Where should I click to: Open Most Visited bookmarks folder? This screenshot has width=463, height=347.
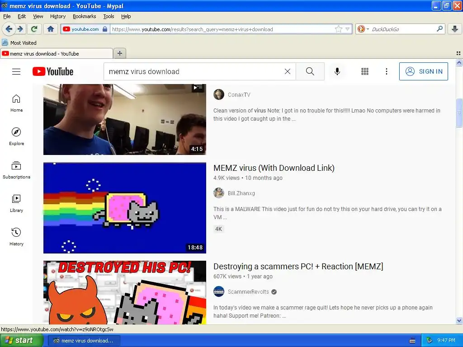click(19, 43)
